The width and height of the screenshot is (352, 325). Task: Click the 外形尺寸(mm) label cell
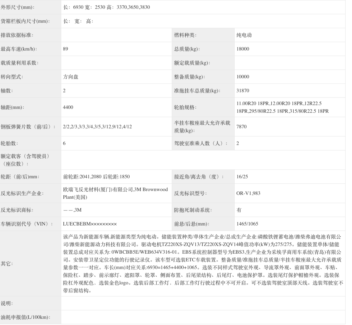(x=21, y=7)
